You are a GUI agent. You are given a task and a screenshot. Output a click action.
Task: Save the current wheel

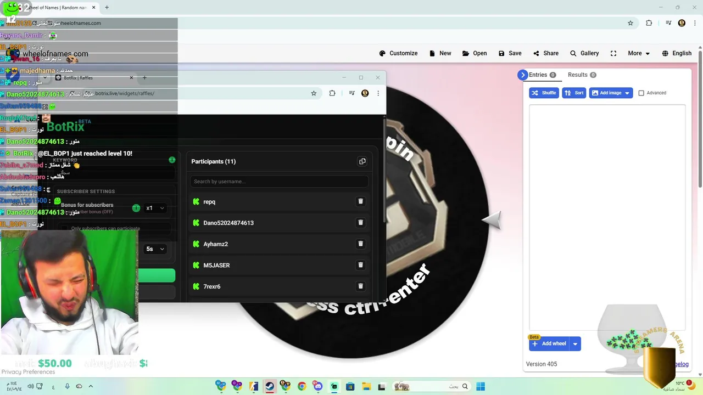click(x=510, y=53)
